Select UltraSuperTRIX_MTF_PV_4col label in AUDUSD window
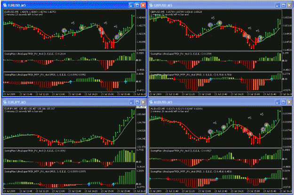 [x=191, y=172]
